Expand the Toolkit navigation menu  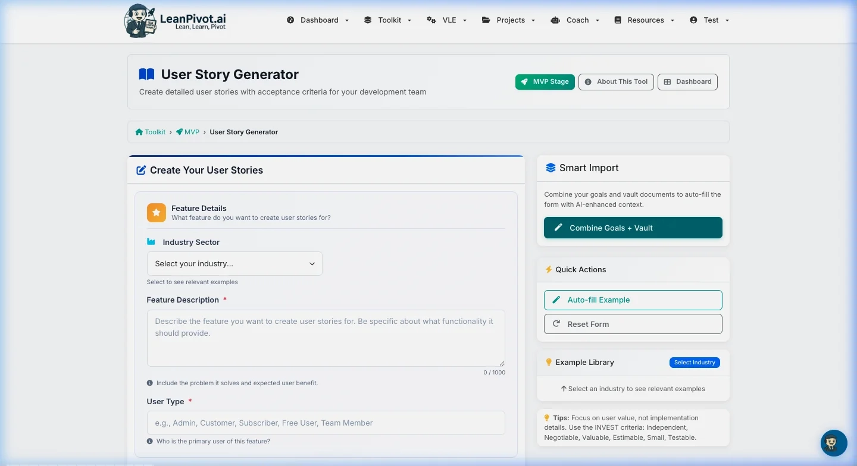coord(387,20)
